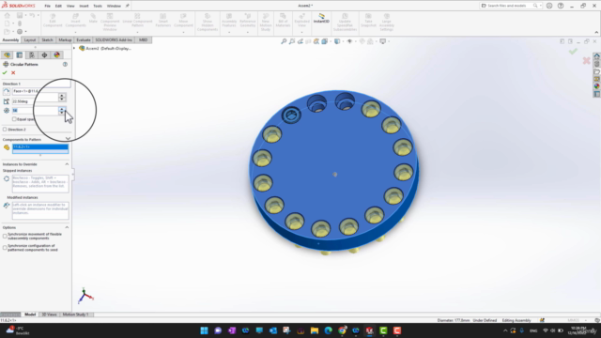This screenshot has height=338, width=601.
Task: Open the Edit menu
Action: click(58, 6)
